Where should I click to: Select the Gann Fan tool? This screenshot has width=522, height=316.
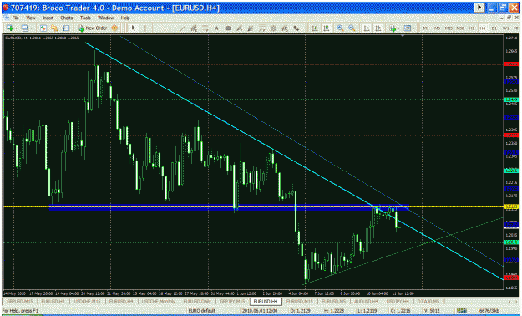[251, 28]
